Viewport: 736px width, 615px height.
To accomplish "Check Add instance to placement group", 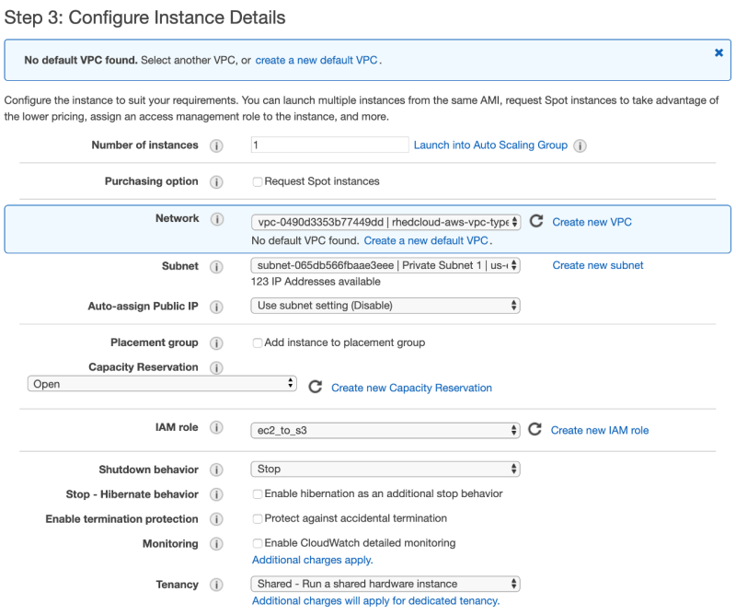I will 258,342.
